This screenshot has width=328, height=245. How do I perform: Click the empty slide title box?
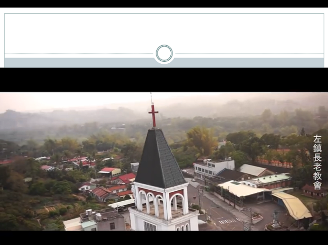(x=164, y=33)
